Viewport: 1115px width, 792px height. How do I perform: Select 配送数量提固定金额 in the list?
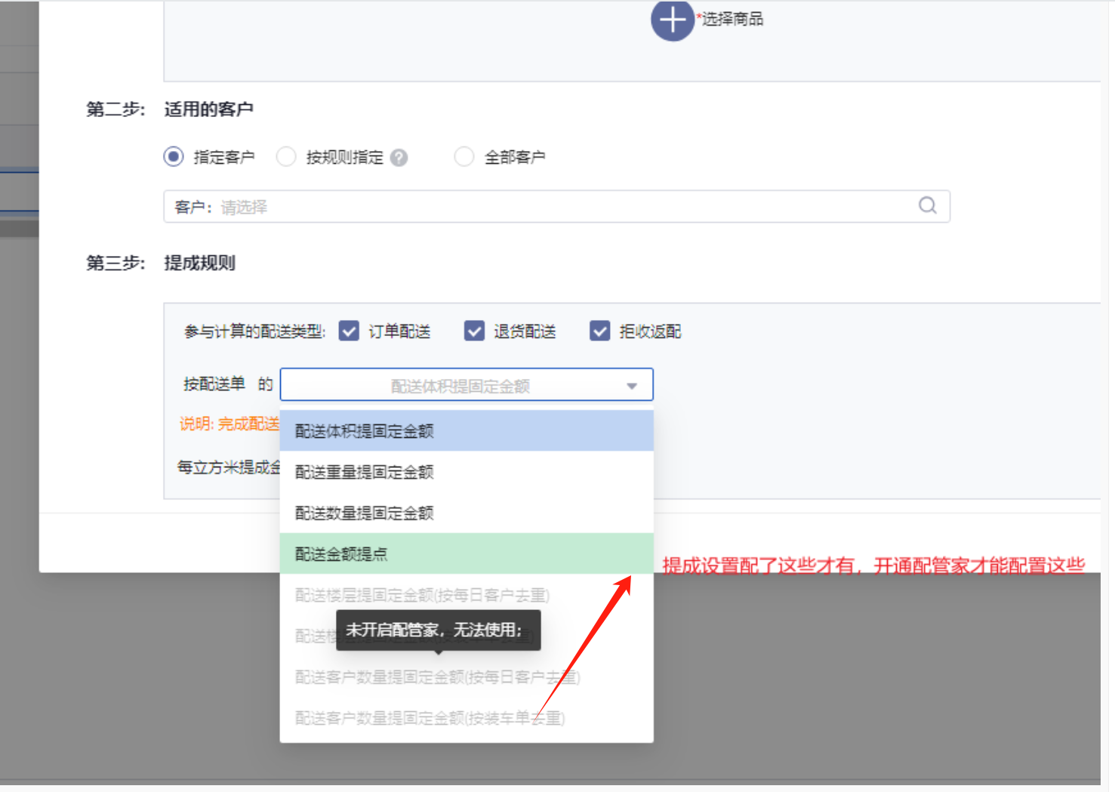[x=365, y=513]
